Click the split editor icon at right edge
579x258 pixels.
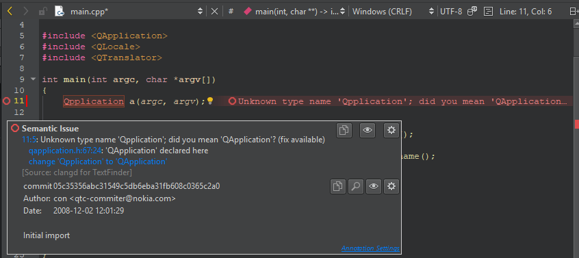click(x=574, y=12)
